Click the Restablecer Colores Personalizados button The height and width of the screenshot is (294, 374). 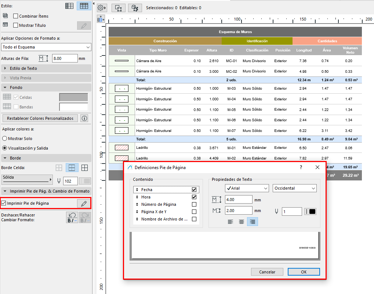tap(40, 118)
